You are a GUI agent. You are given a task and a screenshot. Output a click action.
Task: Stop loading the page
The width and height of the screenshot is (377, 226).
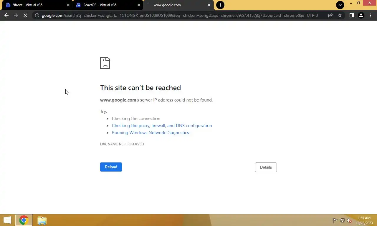click(25, 15)
